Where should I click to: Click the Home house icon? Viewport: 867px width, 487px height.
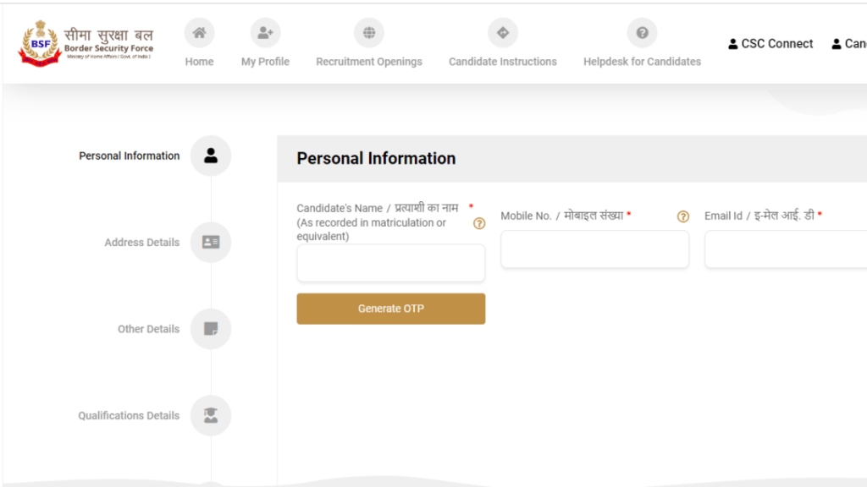[199, 33]
